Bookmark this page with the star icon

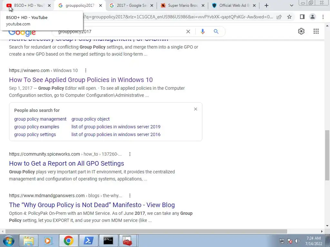point(290,17)
